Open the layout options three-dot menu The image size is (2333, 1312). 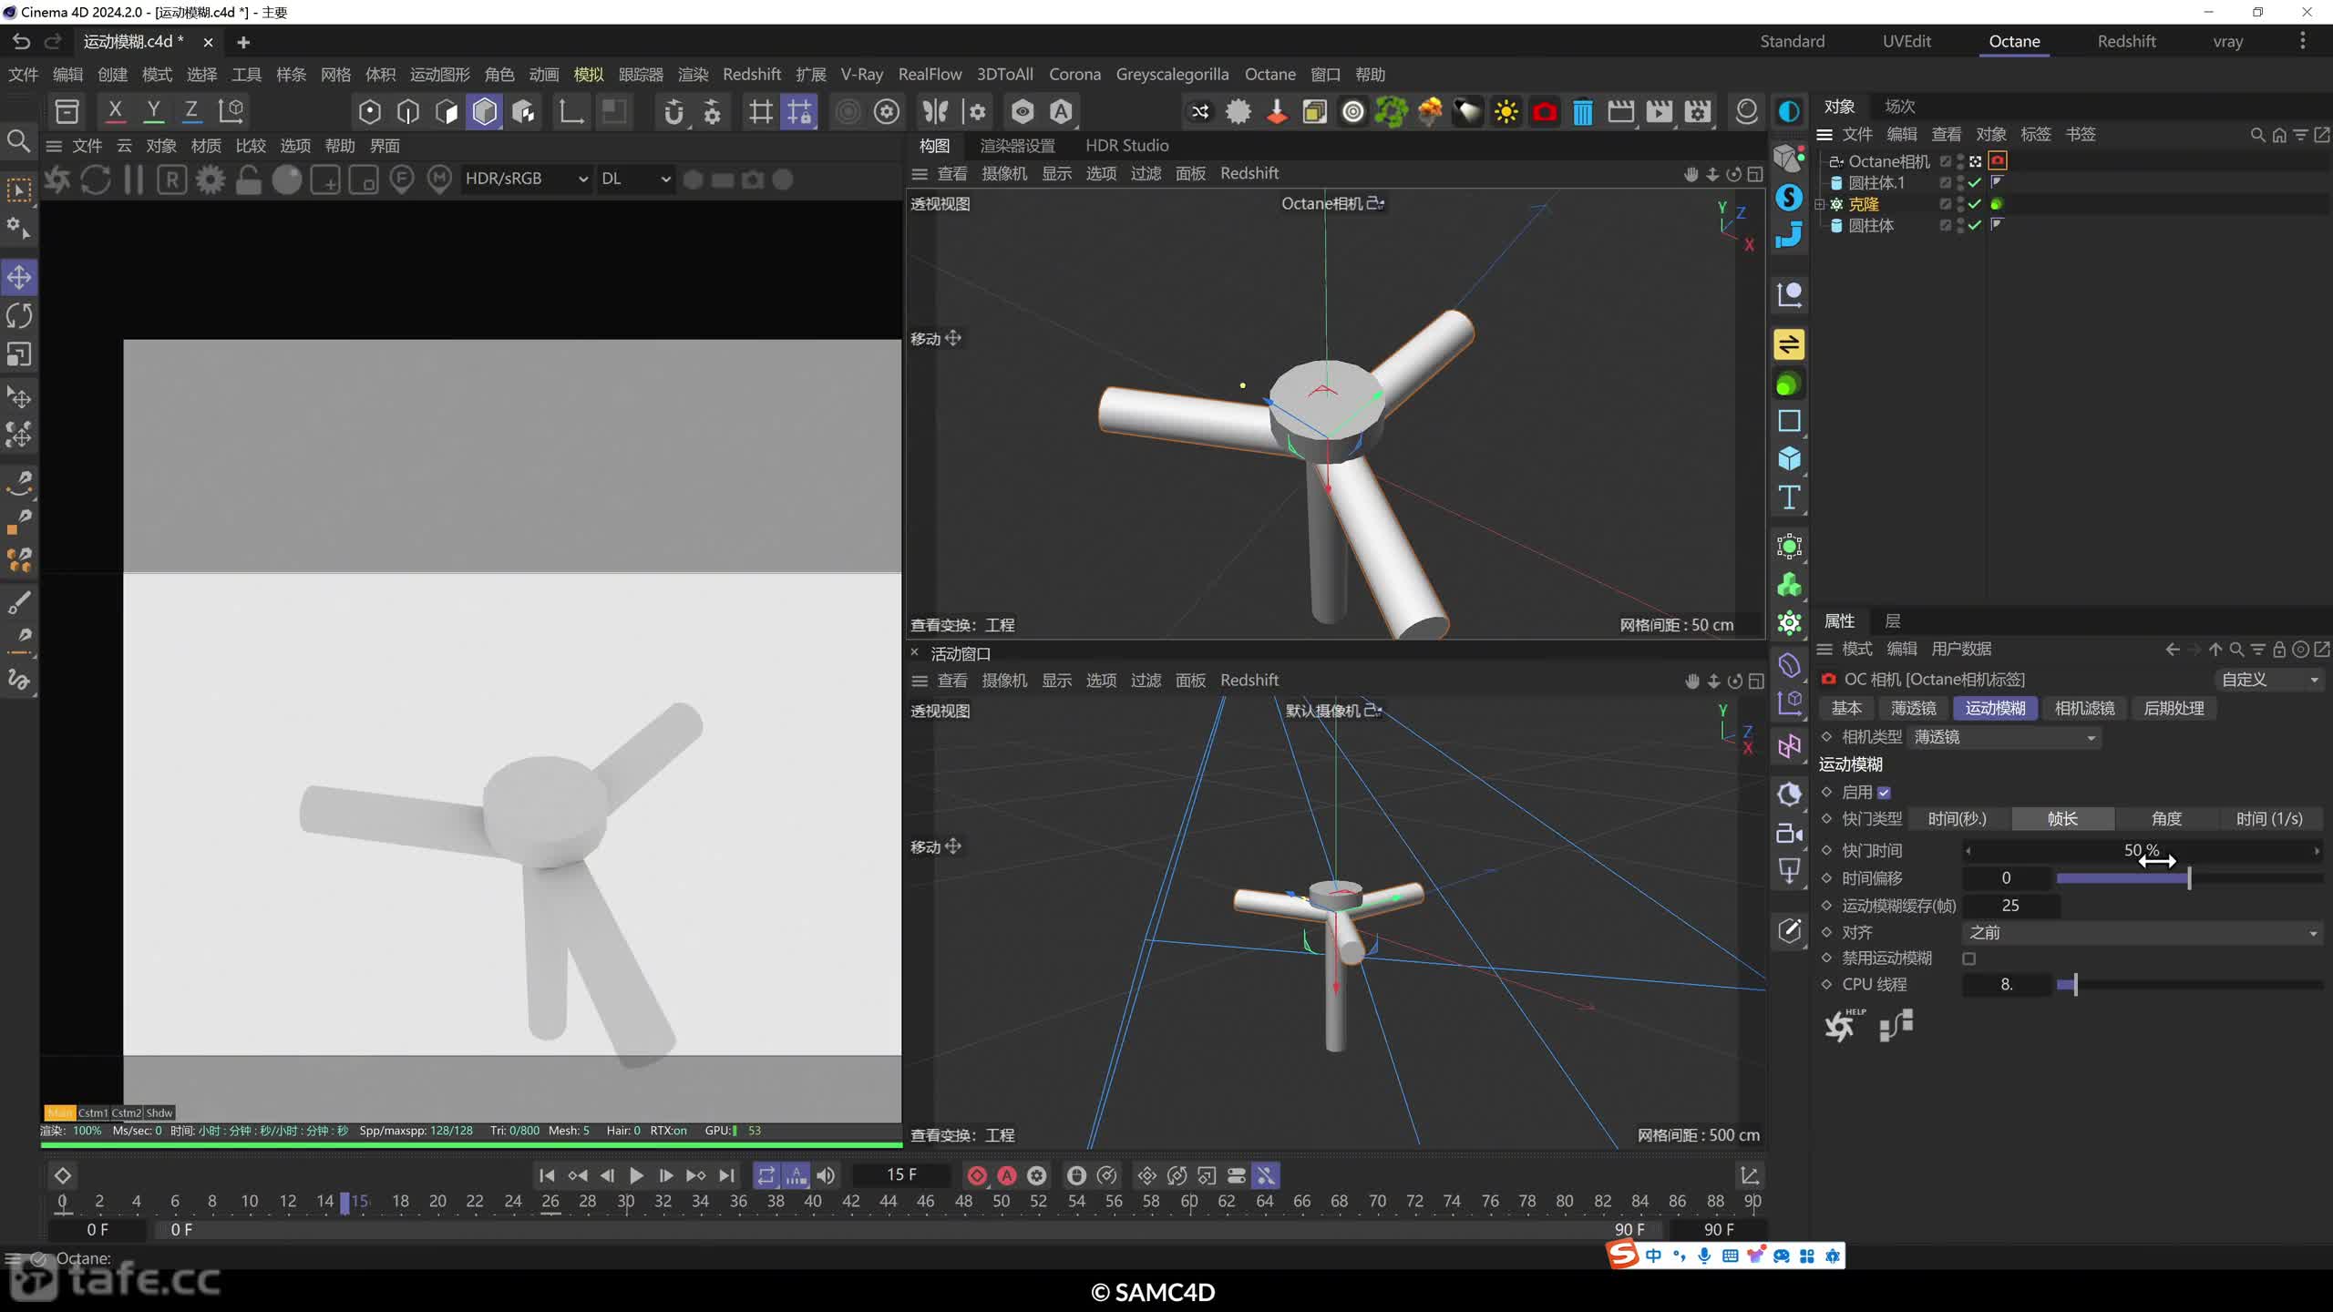(2302, 41)
